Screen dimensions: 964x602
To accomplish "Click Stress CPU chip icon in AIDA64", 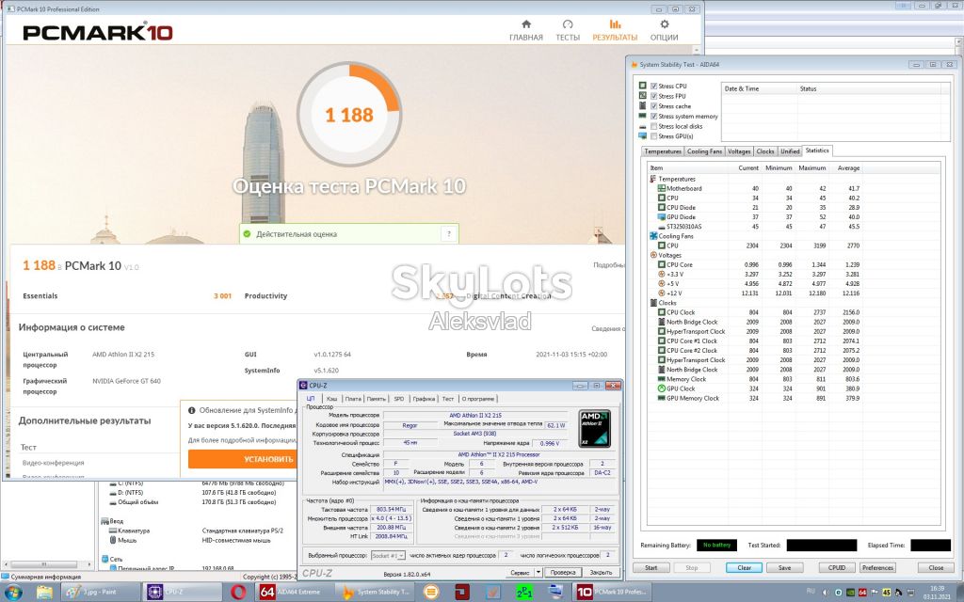I will pos(642,86).
